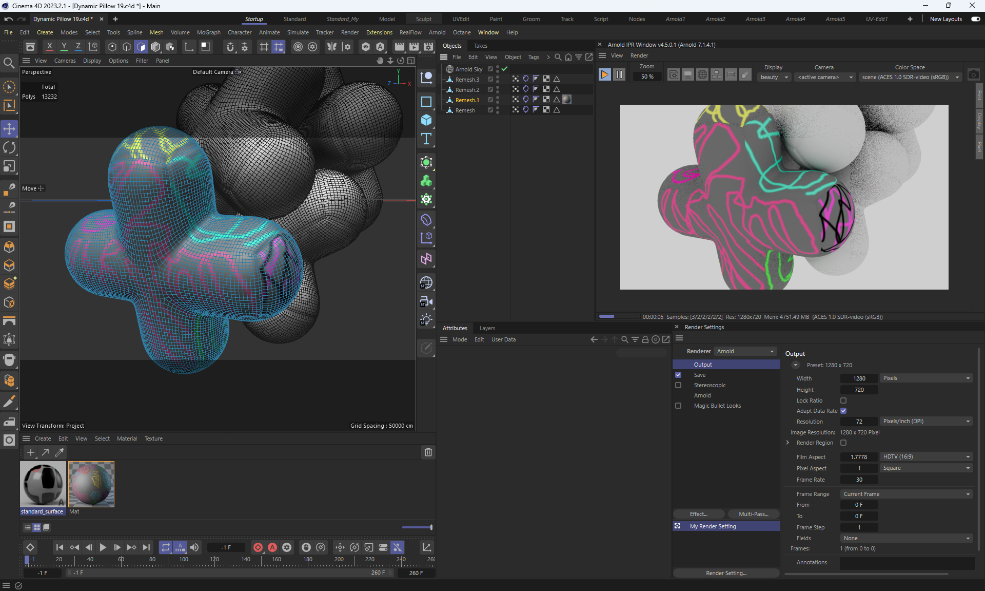Open the Frame Range dropdown

[907, 494]
